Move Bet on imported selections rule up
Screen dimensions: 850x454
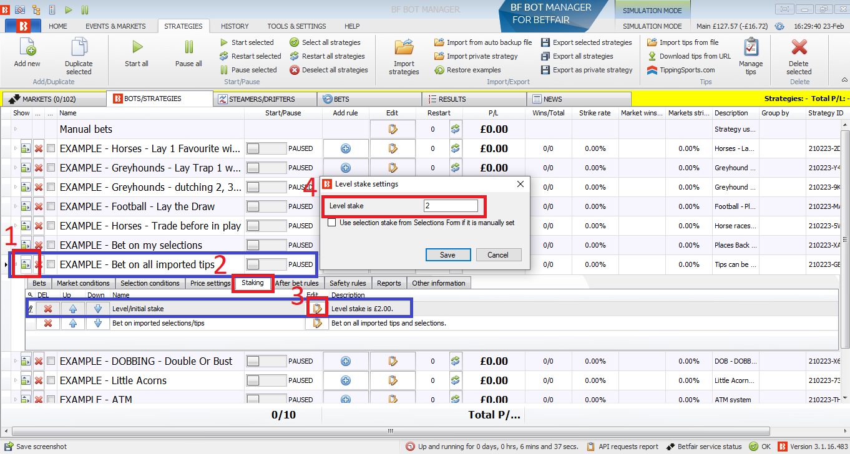tap(73, 323)
